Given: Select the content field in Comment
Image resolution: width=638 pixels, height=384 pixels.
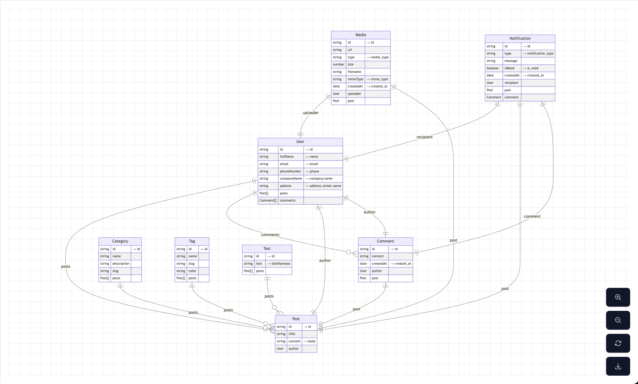Looking at the screenshot, I should 378,256.
